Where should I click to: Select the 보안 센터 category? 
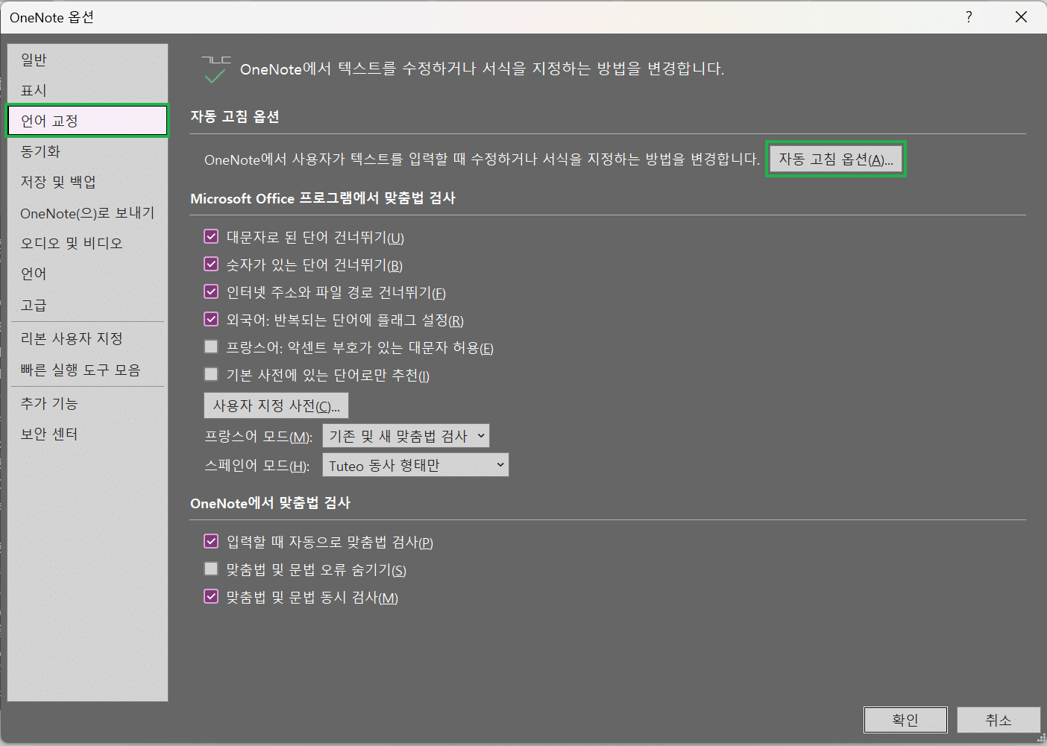tap(87, 434)
